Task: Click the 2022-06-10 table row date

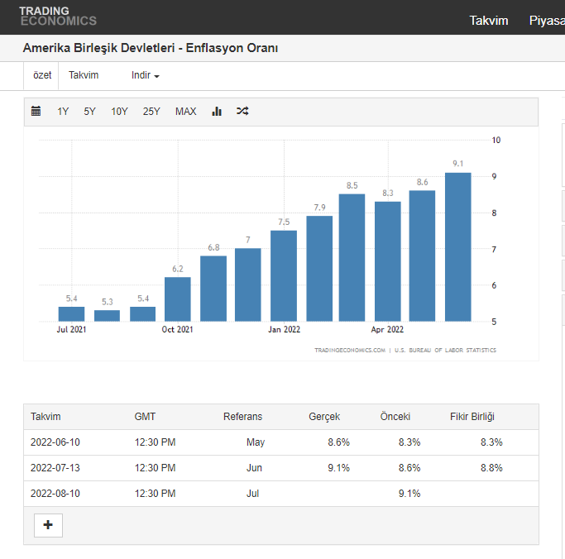Action: click(x=55, y=442)
